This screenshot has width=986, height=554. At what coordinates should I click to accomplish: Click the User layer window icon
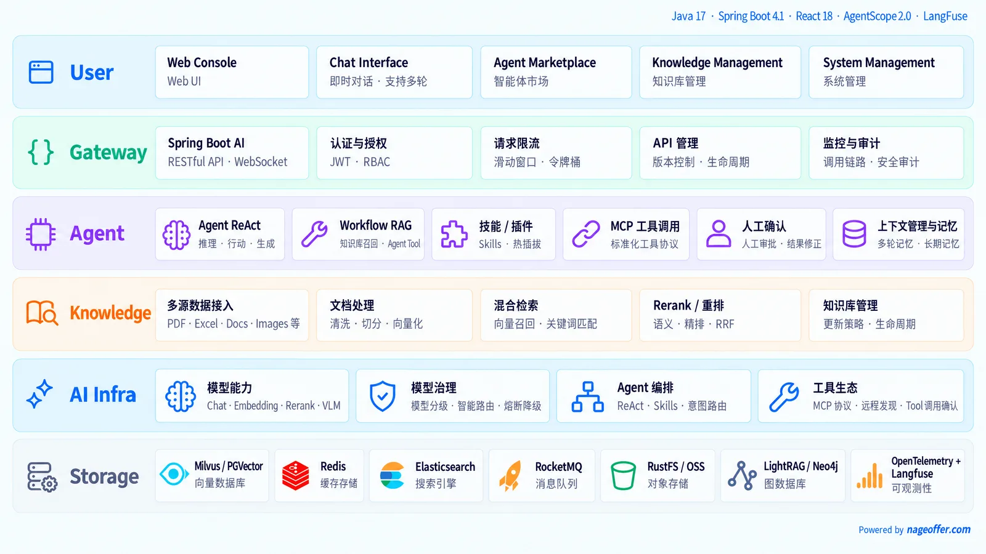pos(41,72)
